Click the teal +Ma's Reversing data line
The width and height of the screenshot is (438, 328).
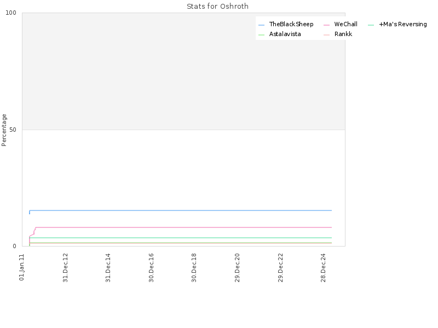tap(181, 238)
